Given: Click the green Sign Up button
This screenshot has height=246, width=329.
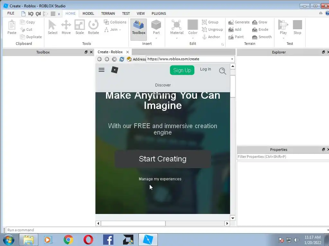Looking at the screenshot, I should pyautogui.click(x=182, y=70).
